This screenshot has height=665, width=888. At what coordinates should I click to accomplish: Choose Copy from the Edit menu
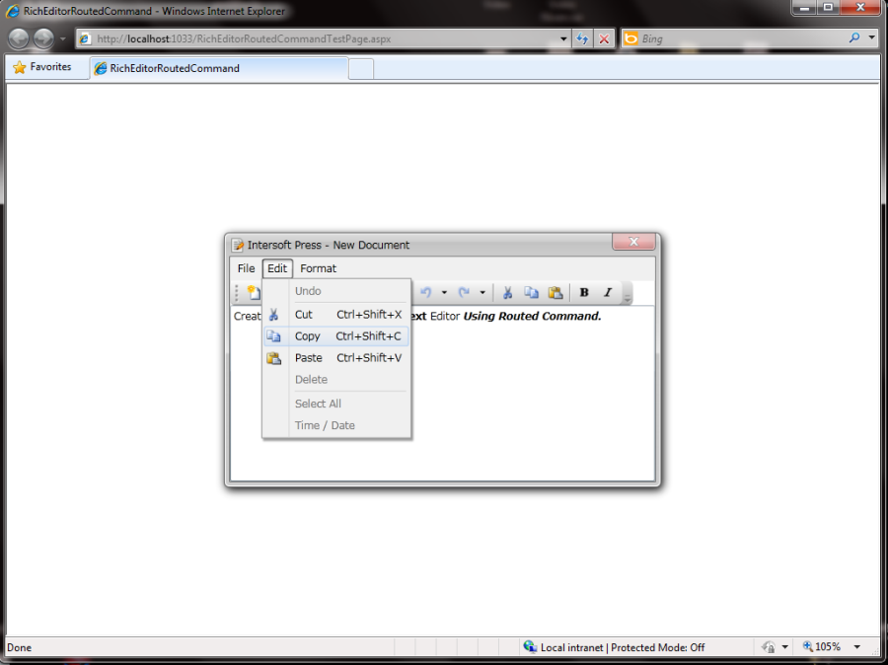coord(336,335)
